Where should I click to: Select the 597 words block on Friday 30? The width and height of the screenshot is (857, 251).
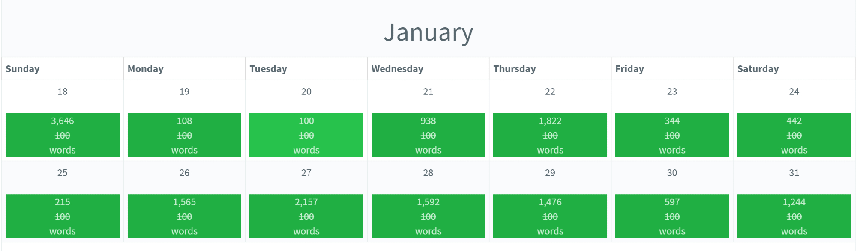[x=672, y=216]
